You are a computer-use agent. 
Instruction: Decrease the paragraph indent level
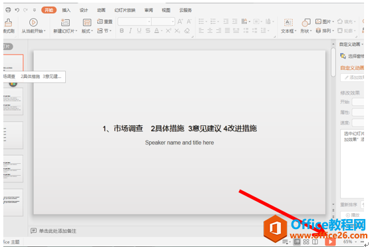click(x=226, y=21)
